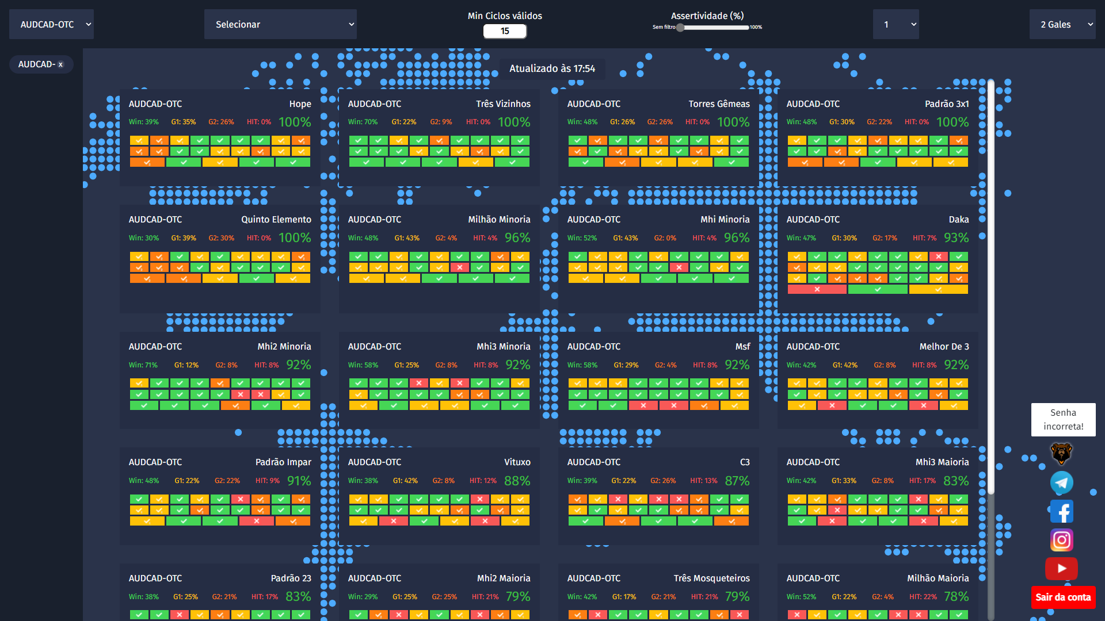
Task: Select the Padrão 3x1 card title
Action: (947, 103)
